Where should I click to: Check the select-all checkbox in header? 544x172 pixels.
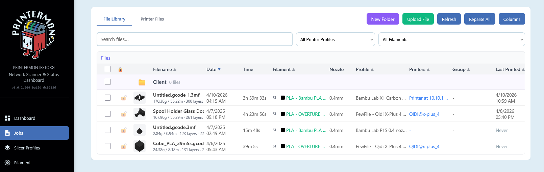pyautogui.click(x=108, y=69)
